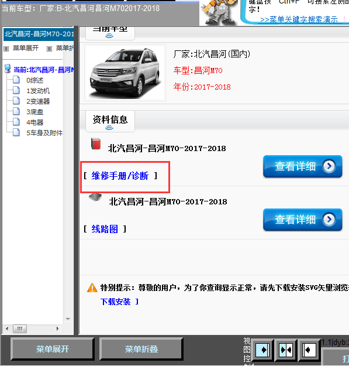Viewport: 349px width, 366px height.
Task: Click text 厂家:北汽昌河(国内)
Action: (x=212, y=54)
